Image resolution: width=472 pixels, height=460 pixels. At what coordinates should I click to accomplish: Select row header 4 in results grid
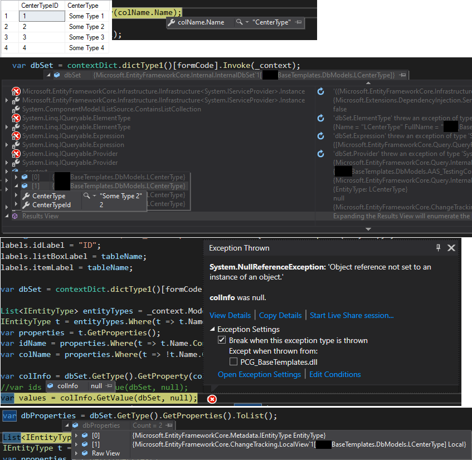pos(9,48)
